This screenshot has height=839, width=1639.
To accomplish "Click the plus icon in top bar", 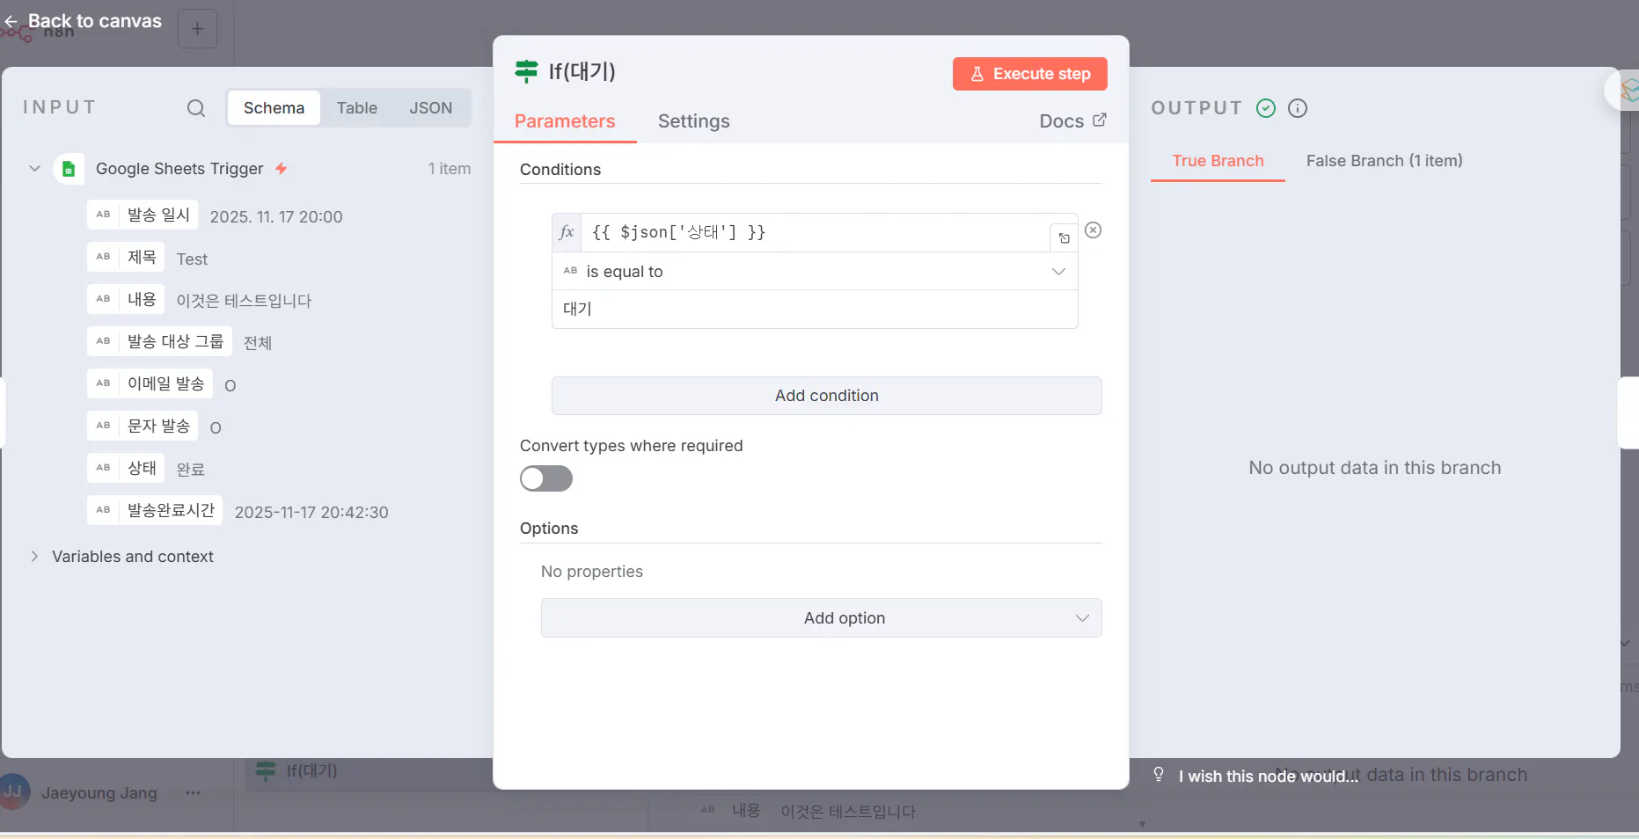I will [198, 29].
